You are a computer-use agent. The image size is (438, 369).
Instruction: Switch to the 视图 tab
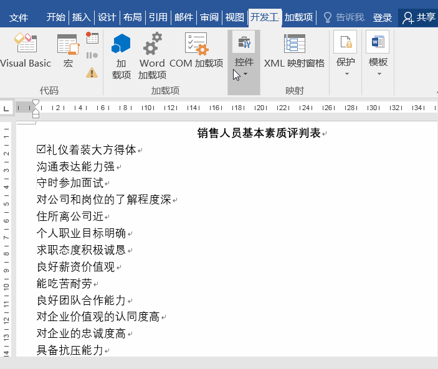click(235, 17)
